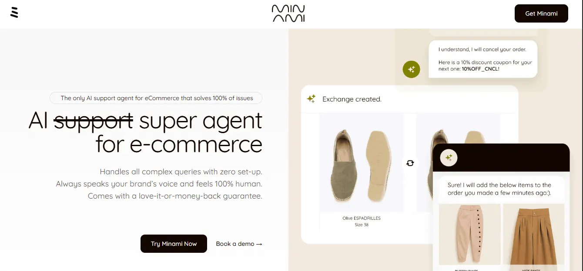Image resolution: width=583 pixels, height=271 pixels.
Task: Click the Minami logo
Action: tap(288, 13)
